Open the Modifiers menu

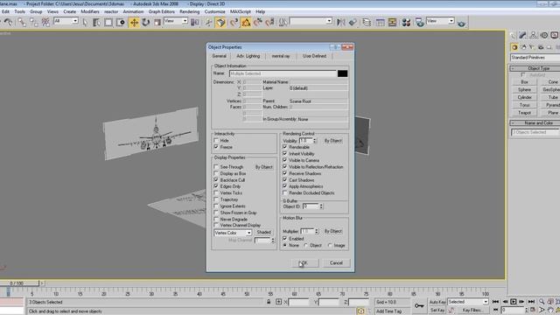coord(90,11)
